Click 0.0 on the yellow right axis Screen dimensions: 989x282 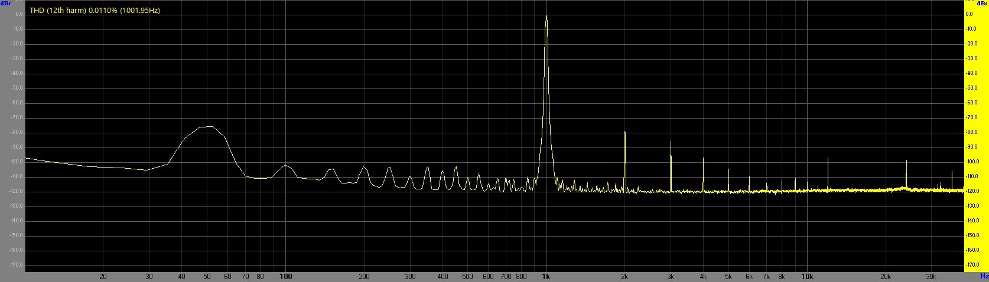pyautogui.click(x=969, y=14)
